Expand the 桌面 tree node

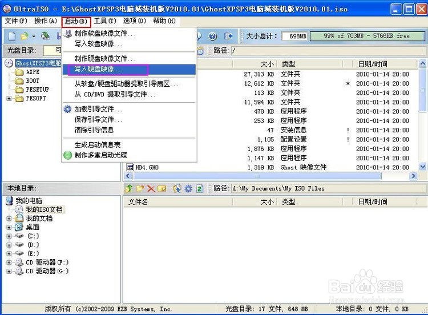click(9, 227)
